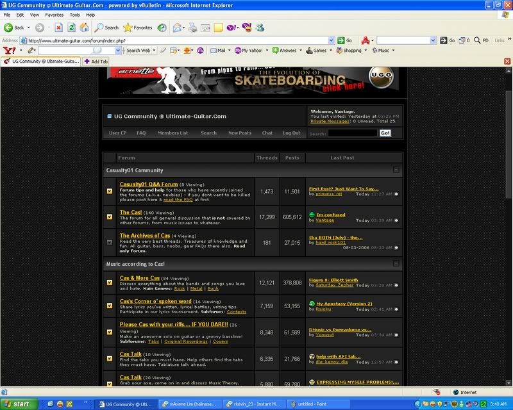Screen dimensions: 513x410
Task: Open the Search magnifier toolbar button
Action: tap(106, 28)
